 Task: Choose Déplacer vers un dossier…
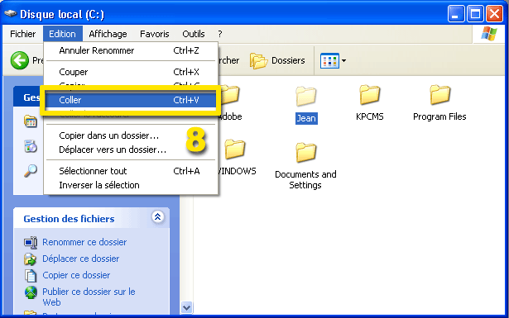point(131,150)
